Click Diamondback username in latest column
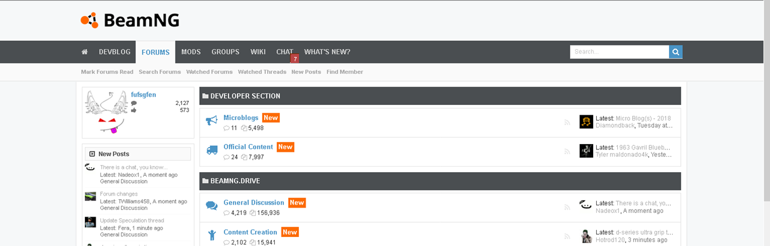The width and height of the screenshot is (770, 246). 615,125
